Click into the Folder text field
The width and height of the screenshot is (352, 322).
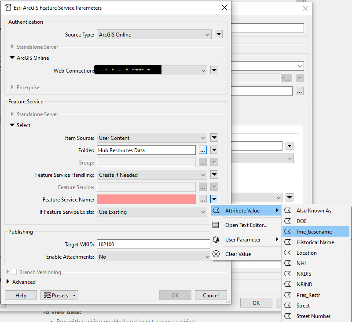pos(146,150)
